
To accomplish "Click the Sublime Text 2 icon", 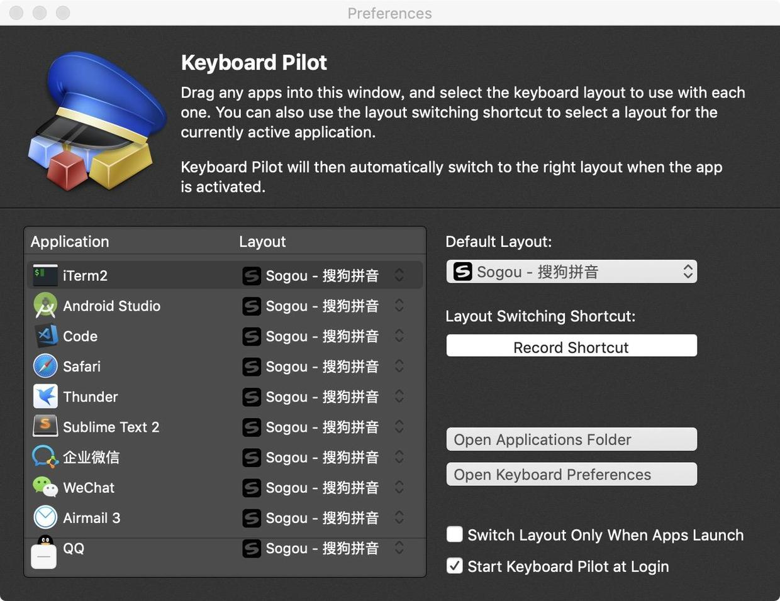I will (45, 427).
